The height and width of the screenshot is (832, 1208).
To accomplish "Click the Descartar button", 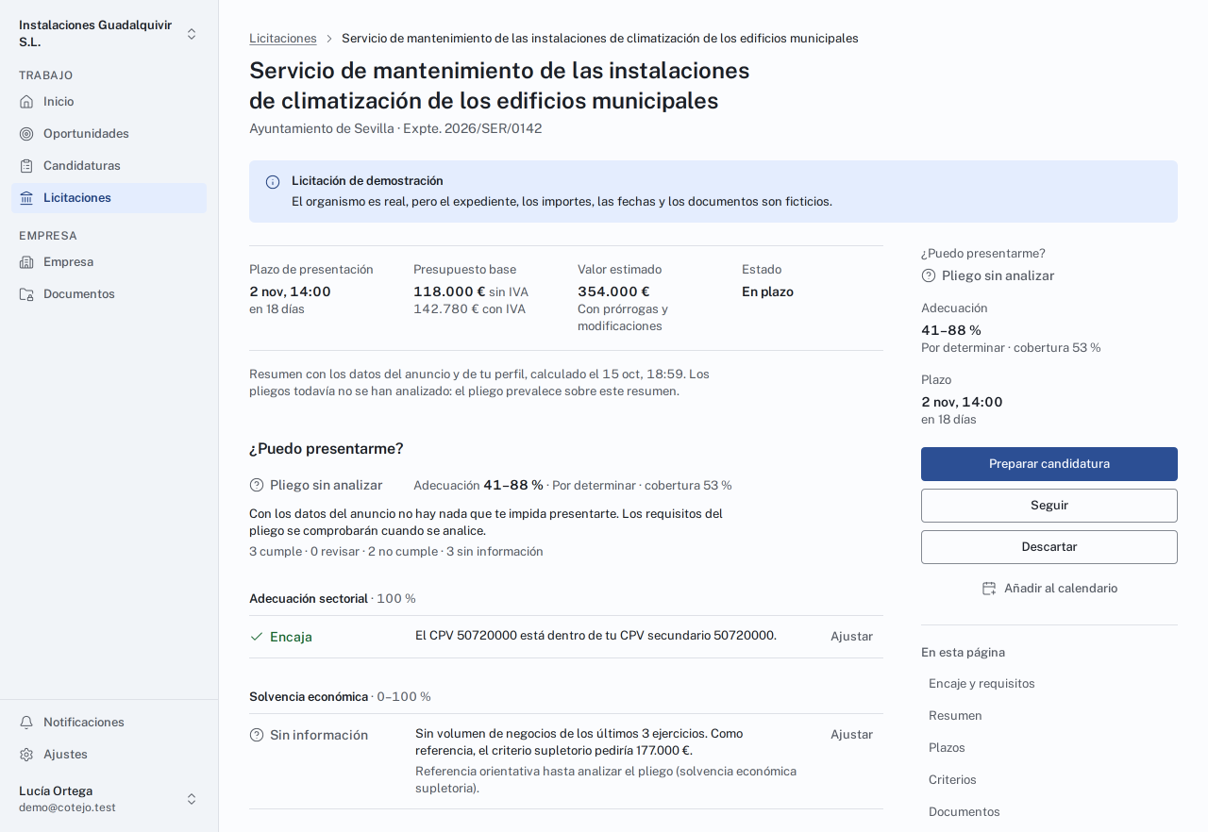I will click(x=1049, y=547).
